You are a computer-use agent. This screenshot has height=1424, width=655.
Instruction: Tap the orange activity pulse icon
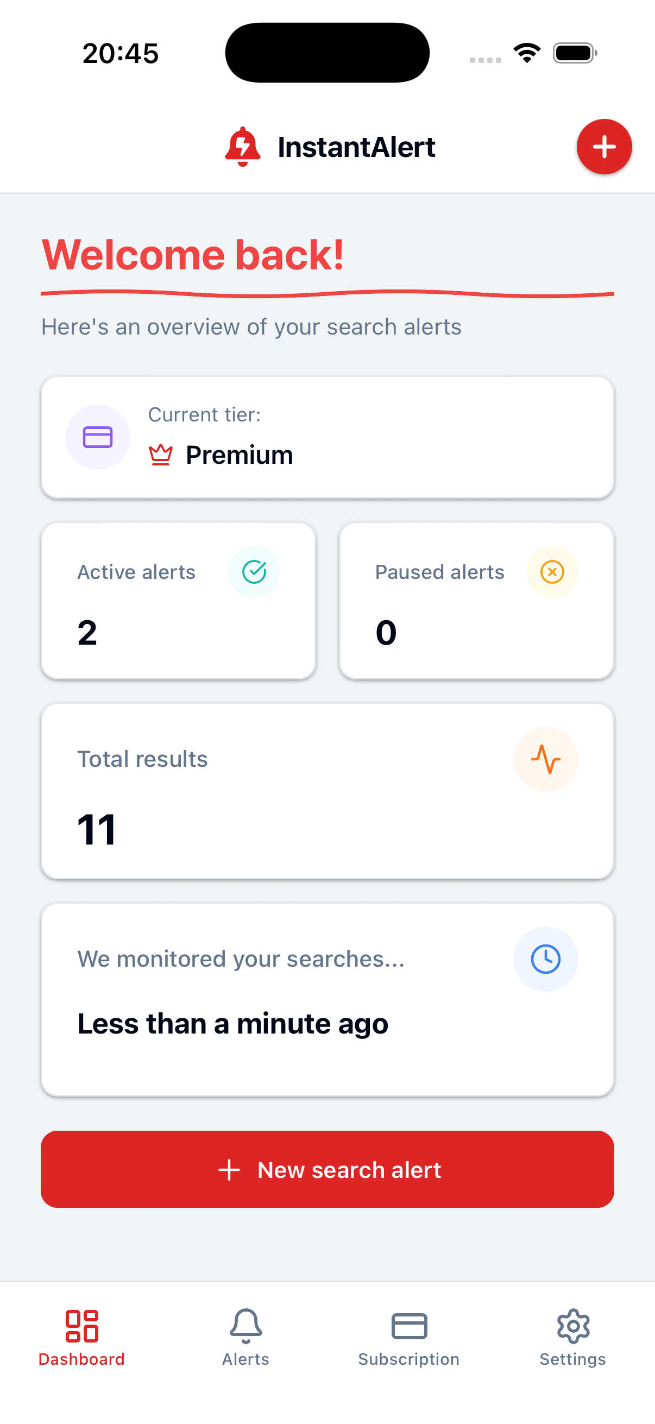click(x=545, y=759)
